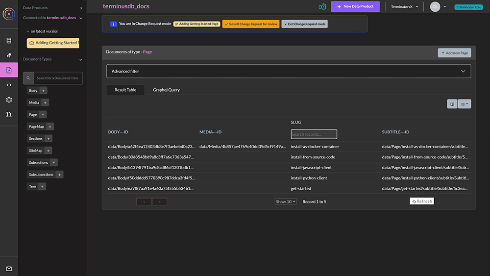This screenshot has height=276, width=490.
Task: Click plus next to Page type
Action: 43,115
